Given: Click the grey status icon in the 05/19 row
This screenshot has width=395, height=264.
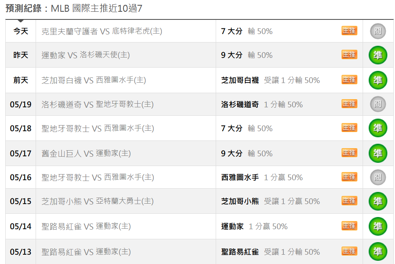Looking at the screenshot, I should point(378,104).
